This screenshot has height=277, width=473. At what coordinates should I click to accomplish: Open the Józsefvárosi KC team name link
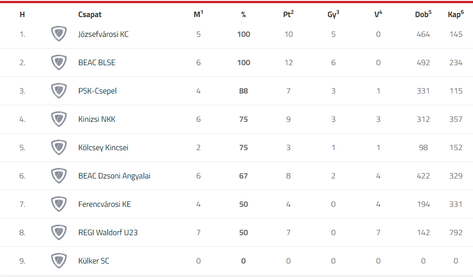click(103, 34)
